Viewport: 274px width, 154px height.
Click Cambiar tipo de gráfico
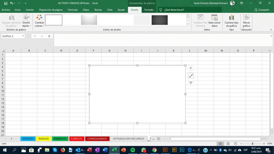point(231,21)
